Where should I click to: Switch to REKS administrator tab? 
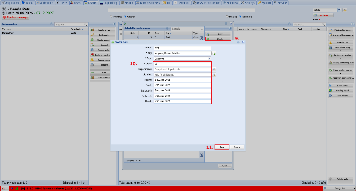[x=206, y=3]
